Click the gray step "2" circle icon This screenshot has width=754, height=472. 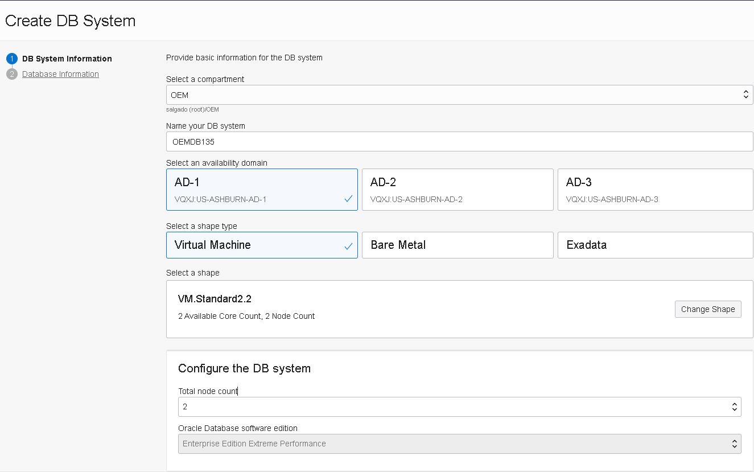[13, 74]
